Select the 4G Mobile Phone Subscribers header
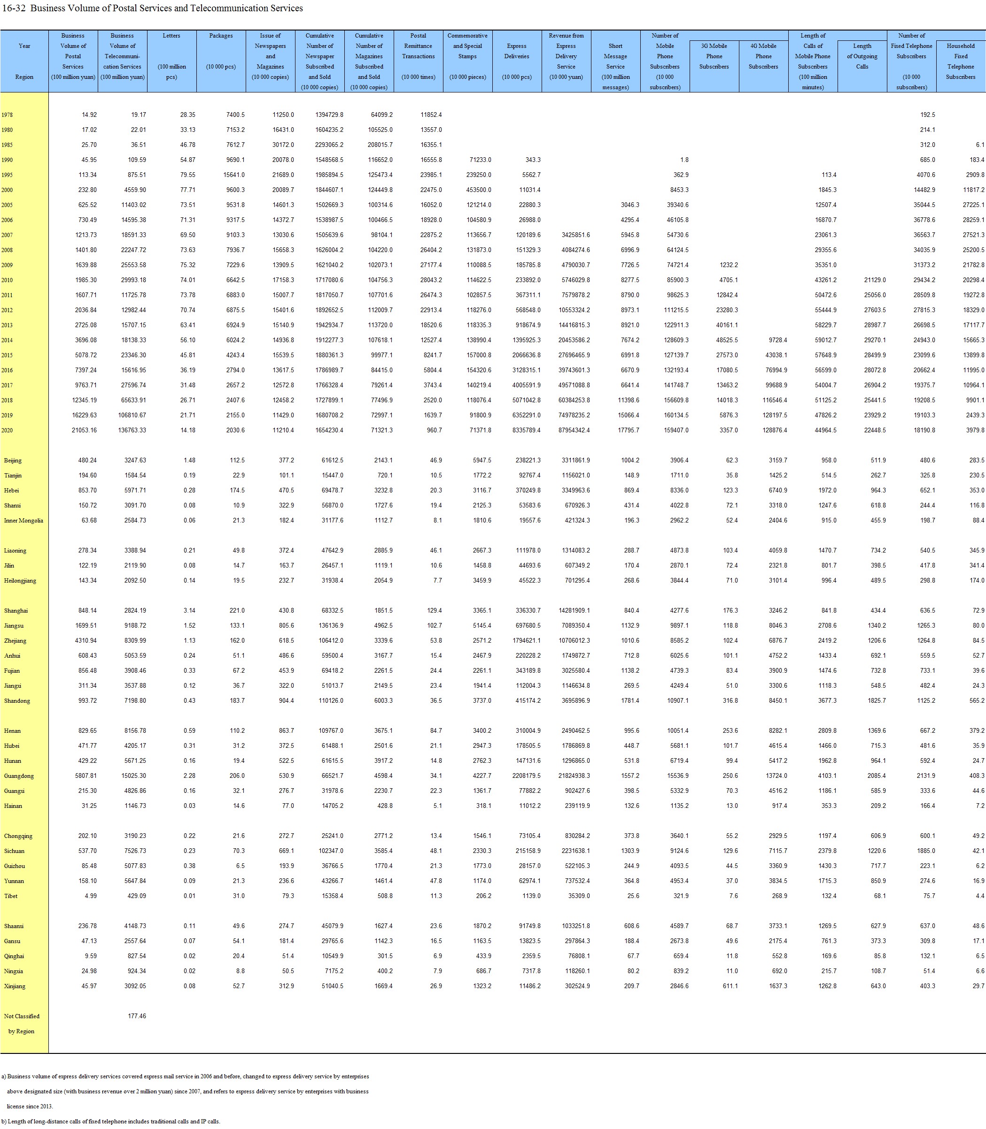This screenshot has width=986, height=1129. [763, 57]
